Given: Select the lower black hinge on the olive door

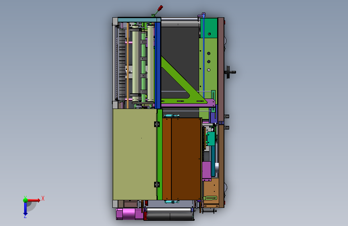Looking at the screenshot, I should 157,185.
